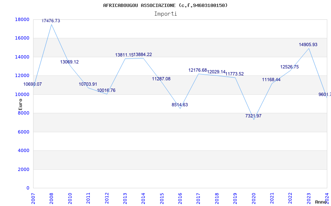Select data label 10690.07
This screenshot has width=331, height=206.
point(33,84)
